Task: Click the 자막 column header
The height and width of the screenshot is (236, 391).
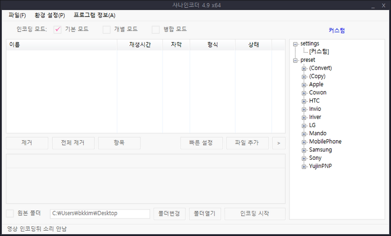Action: 176,45
